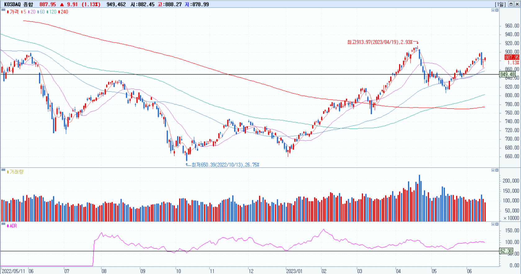Click the 거래량 indicator label
521x274 pixels.
(x=15, y=172)
